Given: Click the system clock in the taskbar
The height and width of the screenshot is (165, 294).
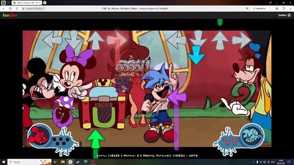Looking at the screenshot, I should 281,162.
